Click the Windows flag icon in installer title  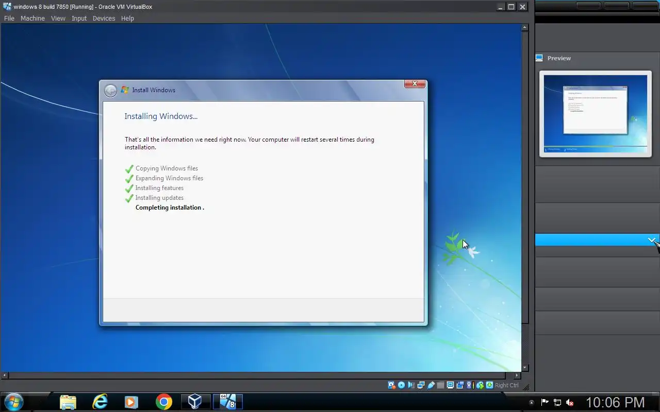(x=125, y=90)
